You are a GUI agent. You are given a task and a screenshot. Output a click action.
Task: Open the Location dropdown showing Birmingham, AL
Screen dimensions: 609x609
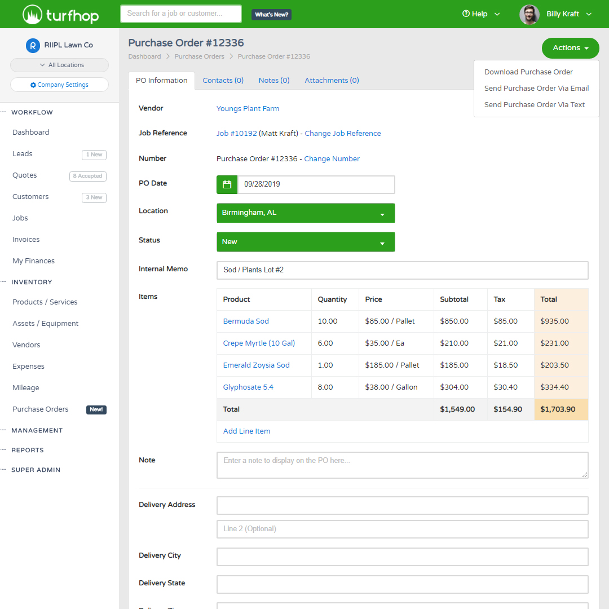tap(306, 213)
